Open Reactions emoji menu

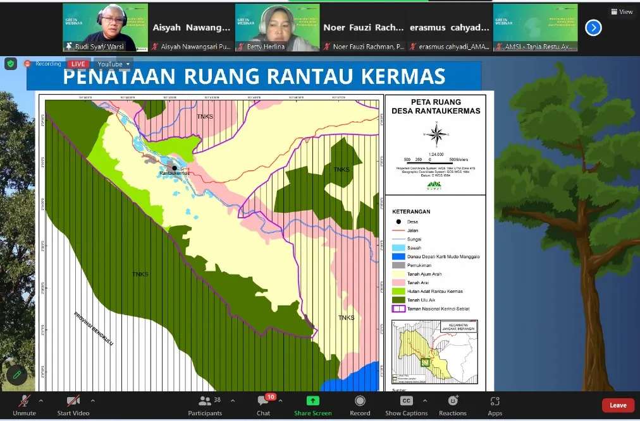point(453,405)
